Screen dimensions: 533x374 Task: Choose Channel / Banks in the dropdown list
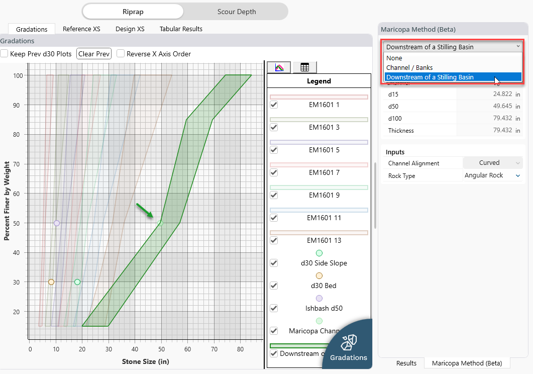click(x=453, y=68)
